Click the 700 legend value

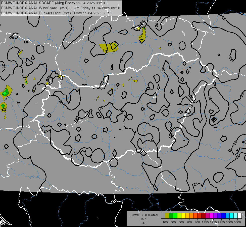(189, 222)
